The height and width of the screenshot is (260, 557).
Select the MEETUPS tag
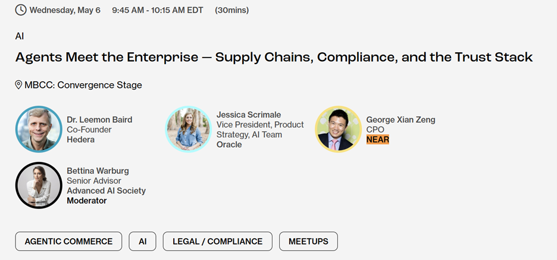click(308, 241)
